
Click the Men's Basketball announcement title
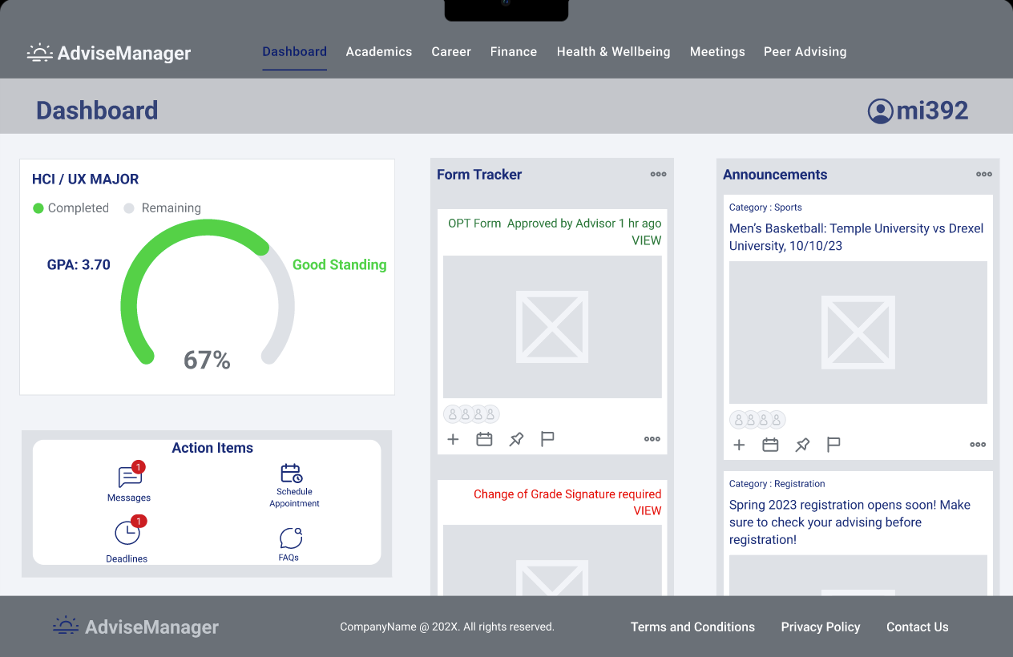point(856,237)
